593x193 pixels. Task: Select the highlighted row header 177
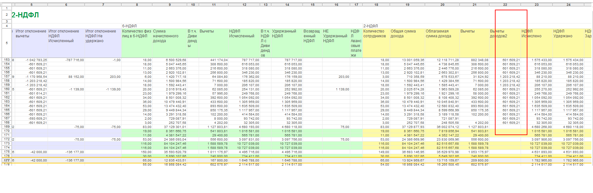(7, 160)
